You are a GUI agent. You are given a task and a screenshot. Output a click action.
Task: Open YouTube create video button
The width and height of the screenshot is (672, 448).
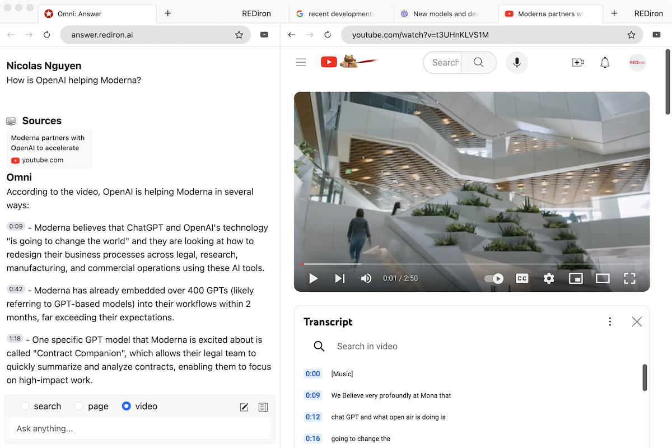[x=578, y=62]
